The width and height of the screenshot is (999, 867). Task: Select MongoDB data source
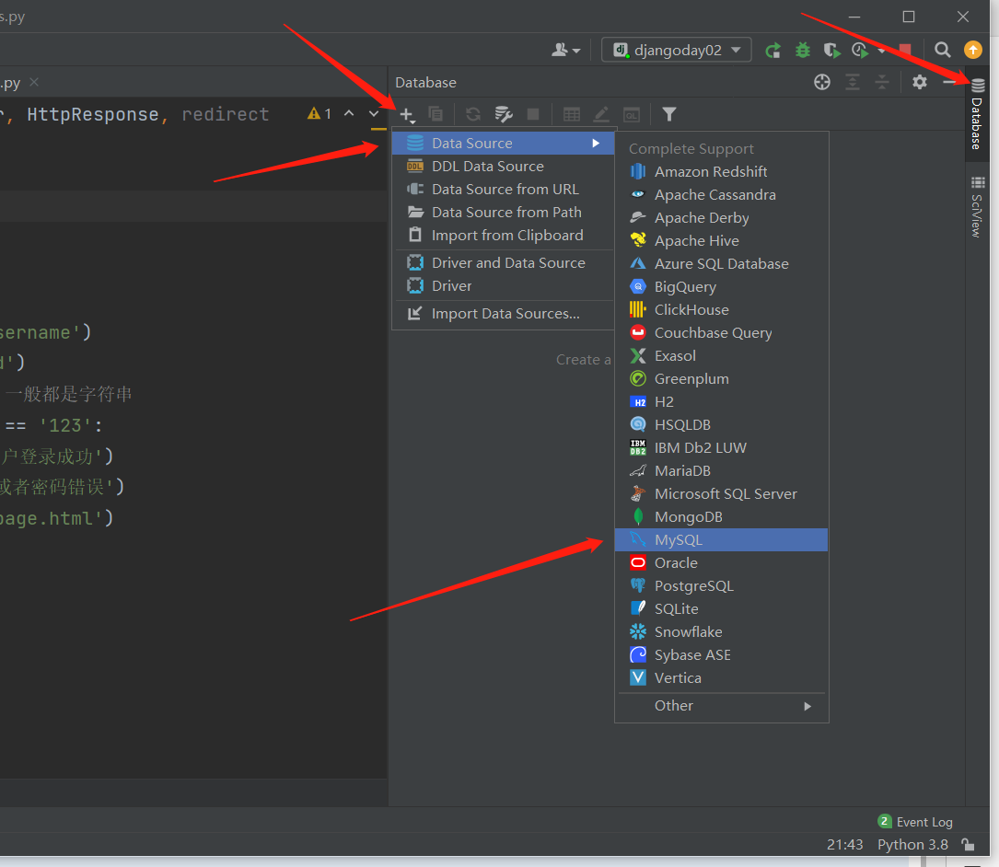pos(721,516)
